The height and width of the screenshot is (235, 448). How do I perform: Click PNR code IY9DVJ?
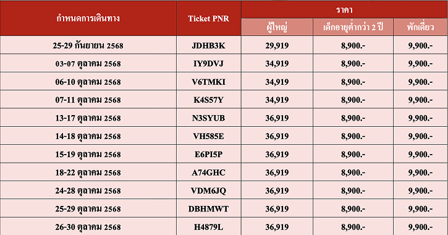[209, 64]
